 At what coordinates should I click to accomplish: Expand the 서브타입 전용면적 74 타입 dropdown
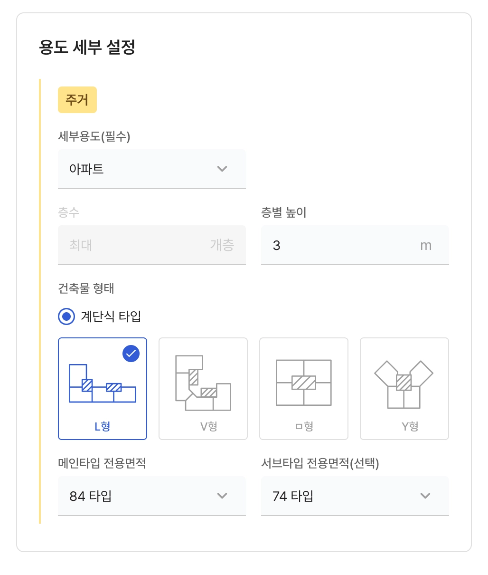[355, 496]
